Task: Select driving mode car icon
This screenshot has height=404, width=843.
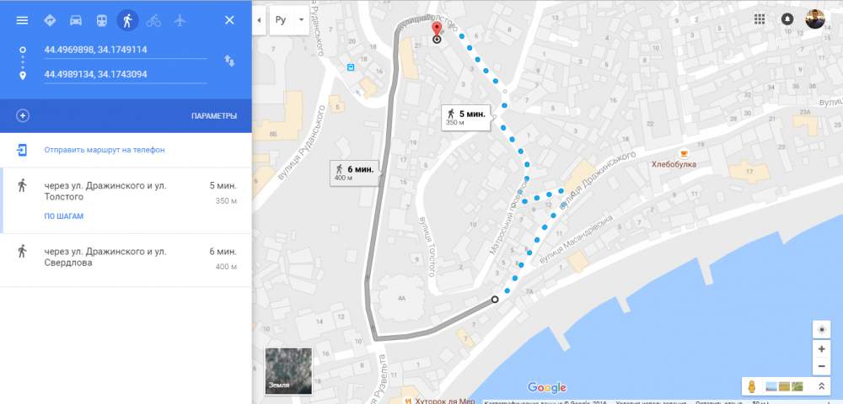Action: (76, 20)
